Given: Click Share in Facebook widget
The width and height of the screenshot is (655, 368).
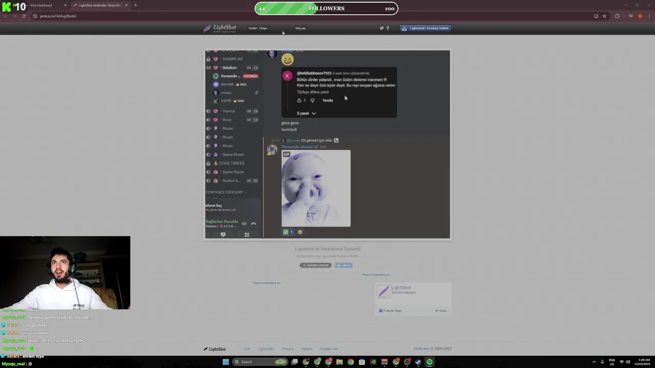Looking at the screenshot, I should coord(441,311).
